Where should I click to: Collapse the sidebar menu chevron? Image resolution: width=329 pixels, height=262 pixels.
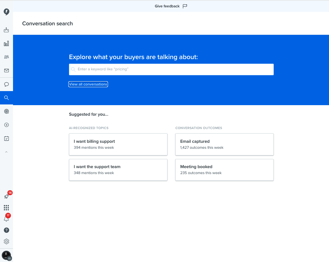pos(6,152)
